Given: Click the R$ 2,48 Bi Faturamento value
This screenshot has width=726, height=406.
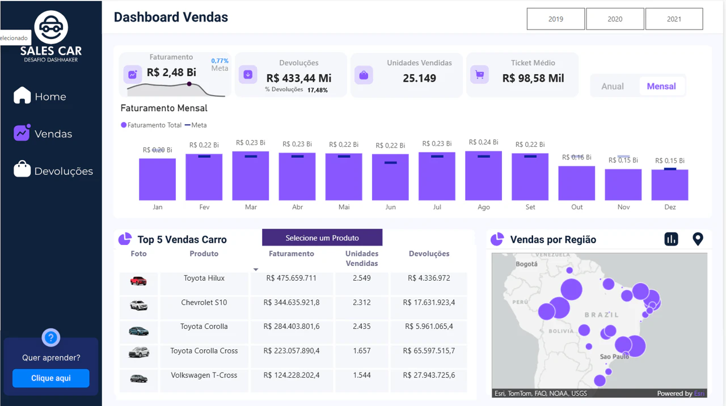Looking at the screenshot, I should point(171,72).
